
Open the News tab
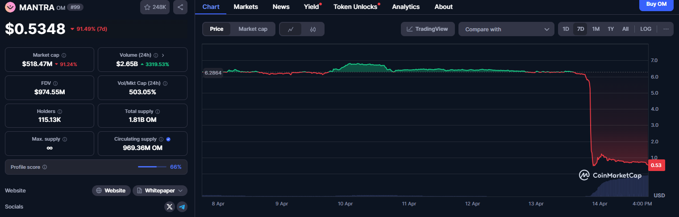click(x=281, y=7)
